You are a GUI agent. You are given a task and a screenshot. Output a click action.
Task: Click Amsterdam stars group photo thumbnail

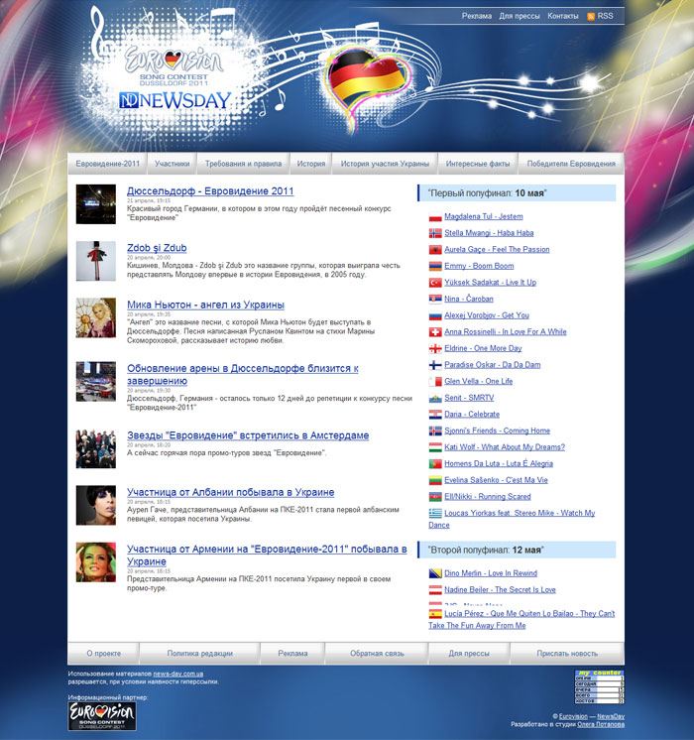tap(96, 448)
